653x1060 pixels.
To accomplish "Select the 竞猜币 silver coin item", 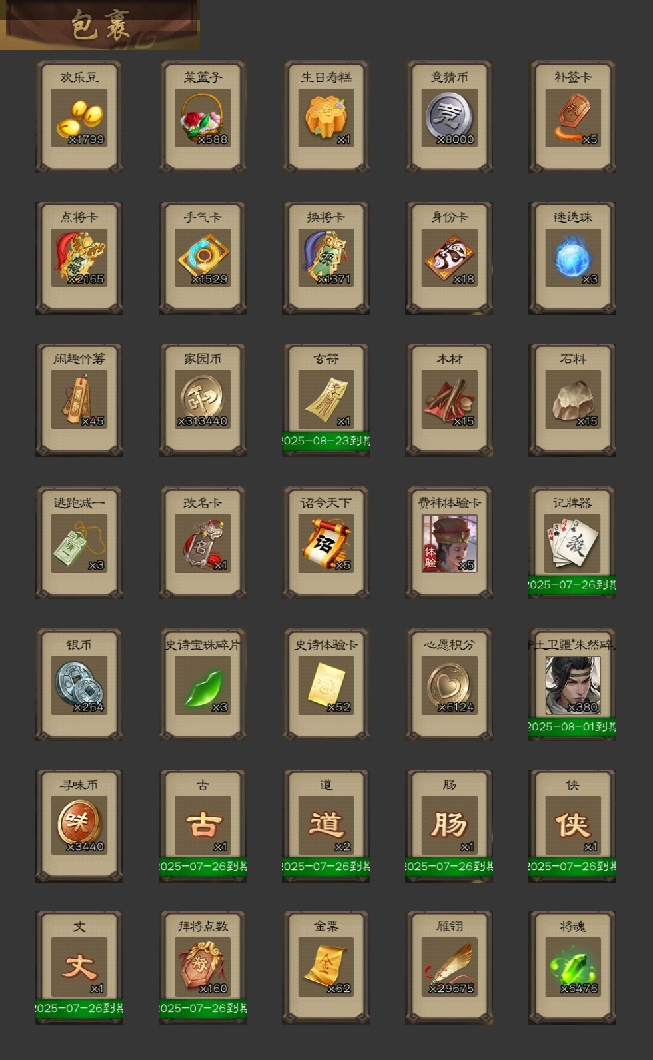I will coord(449,117).
